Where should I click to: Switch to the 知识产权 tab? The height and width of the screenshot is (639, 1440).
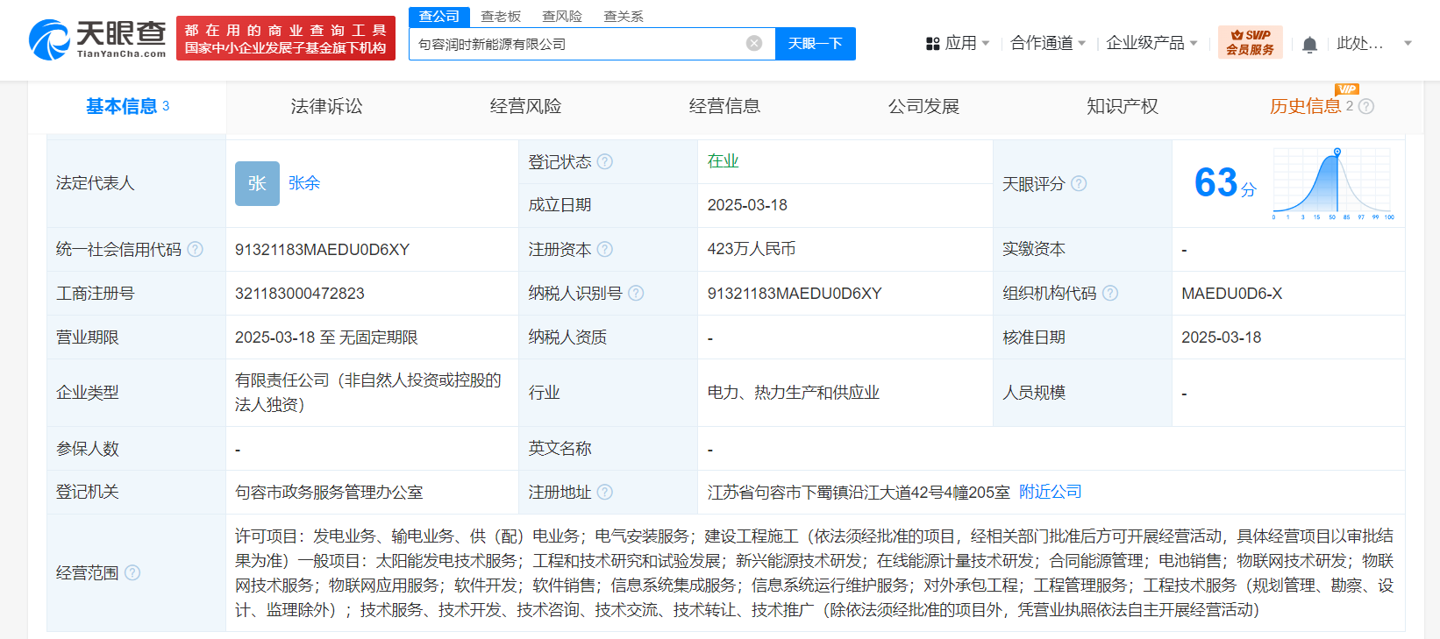[1122, 107]
